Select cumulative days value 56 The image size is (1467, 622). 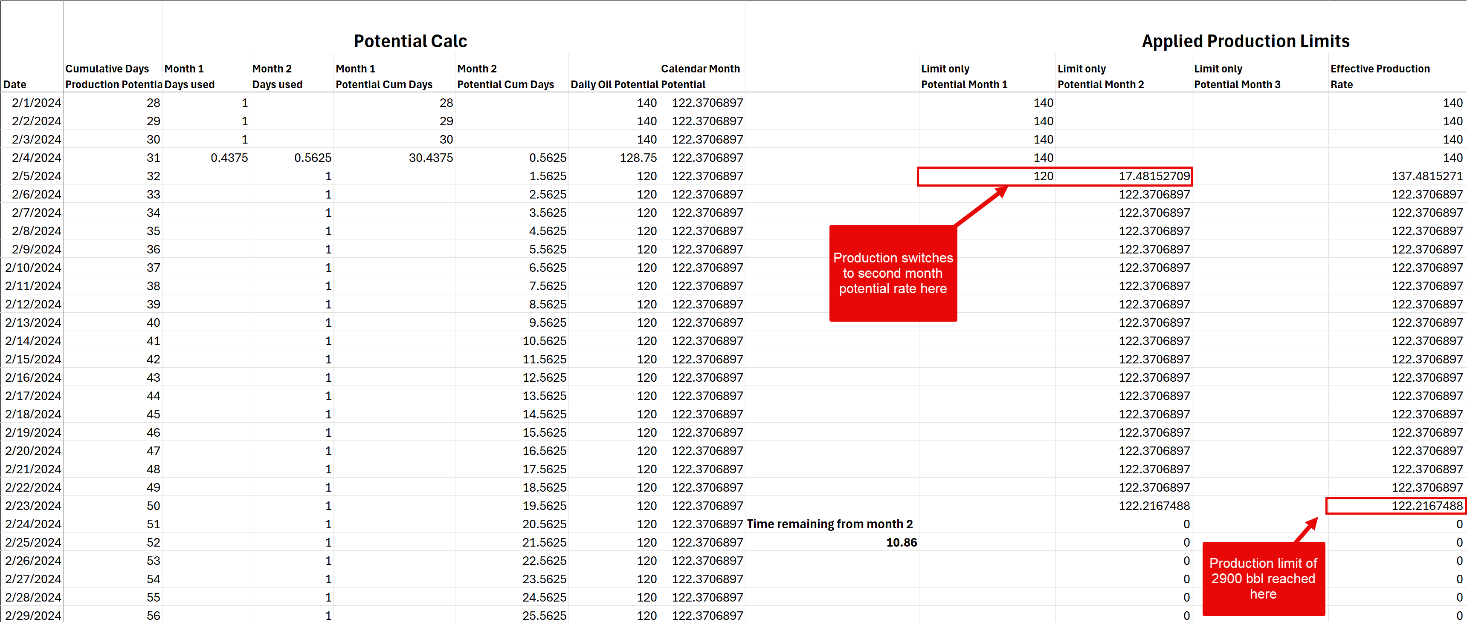tap(153, 615)
